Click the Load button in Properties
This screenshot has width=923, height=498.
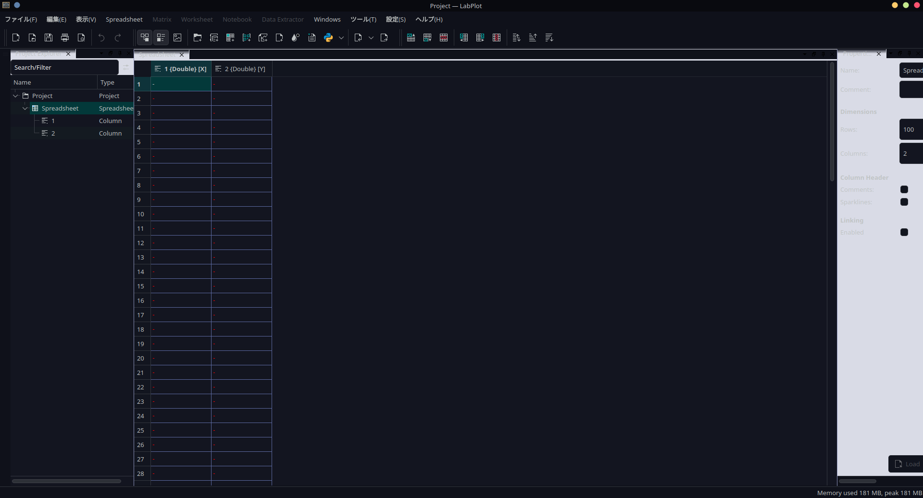pos(907,464)
